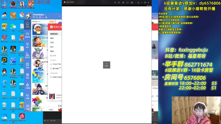This screenshot has width=221, height=124.
Task: Open 活动 gift icon in sidebar
Action: (27, 76)
